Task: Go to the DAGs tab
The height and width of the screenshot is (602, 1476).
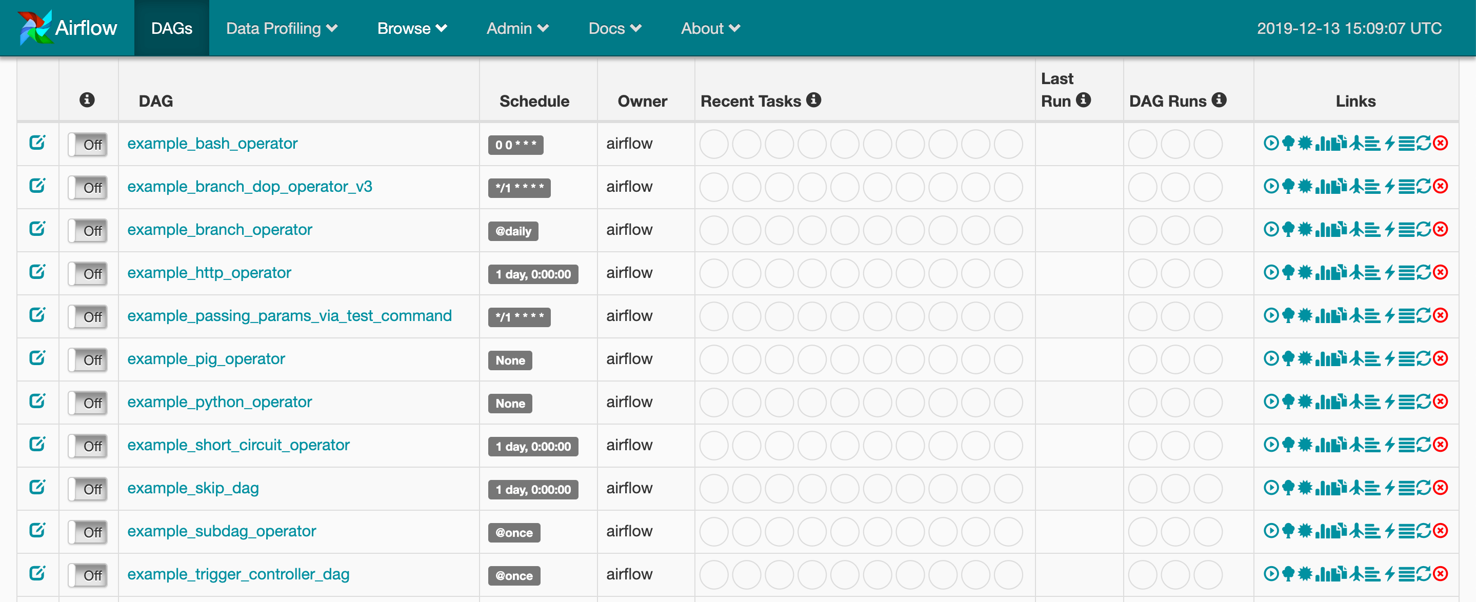Action: [x=171, y=28]
